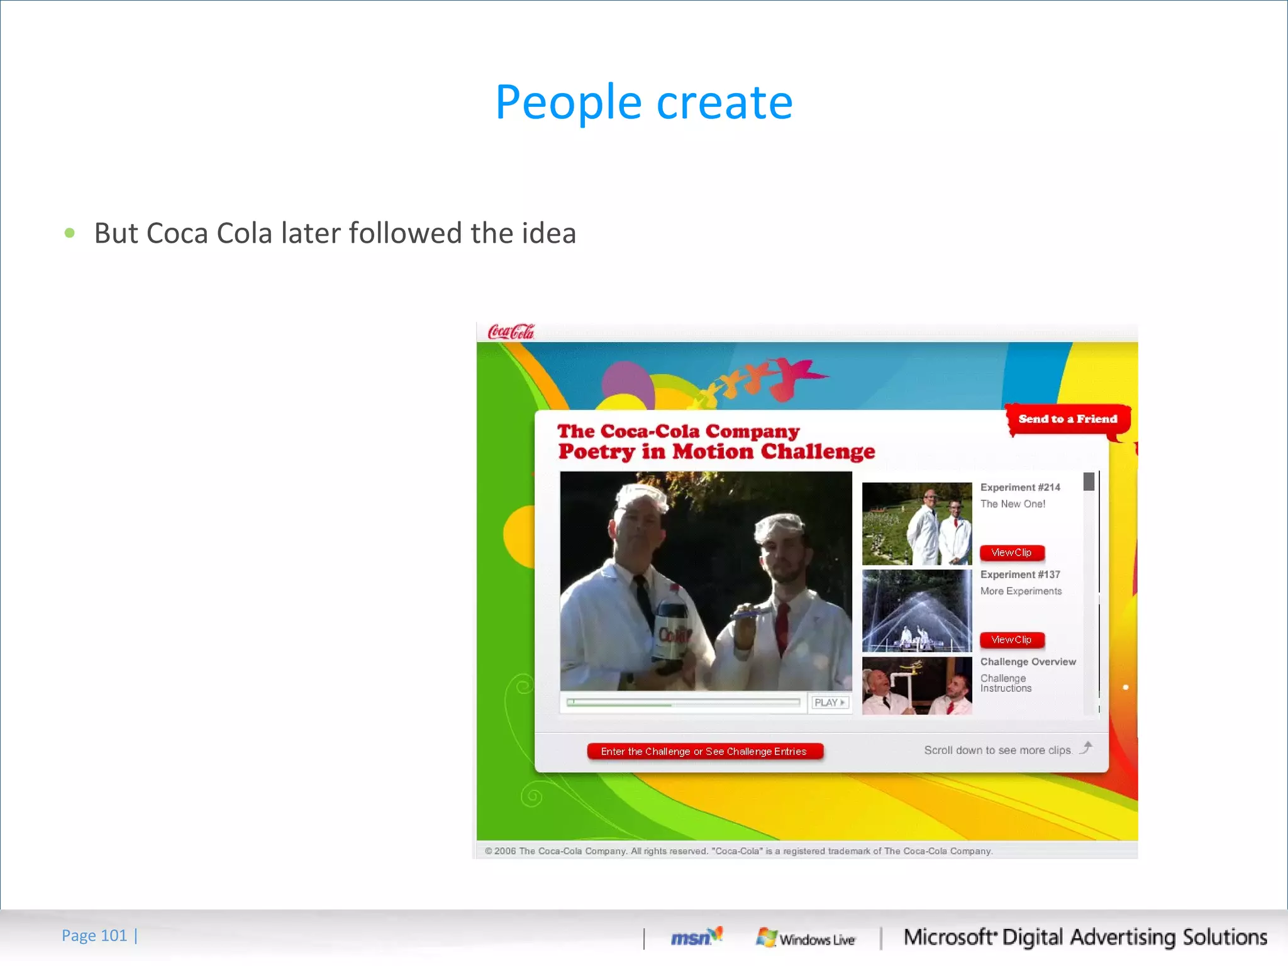Click the Send to a Friend button

(x=1068, y=419)
